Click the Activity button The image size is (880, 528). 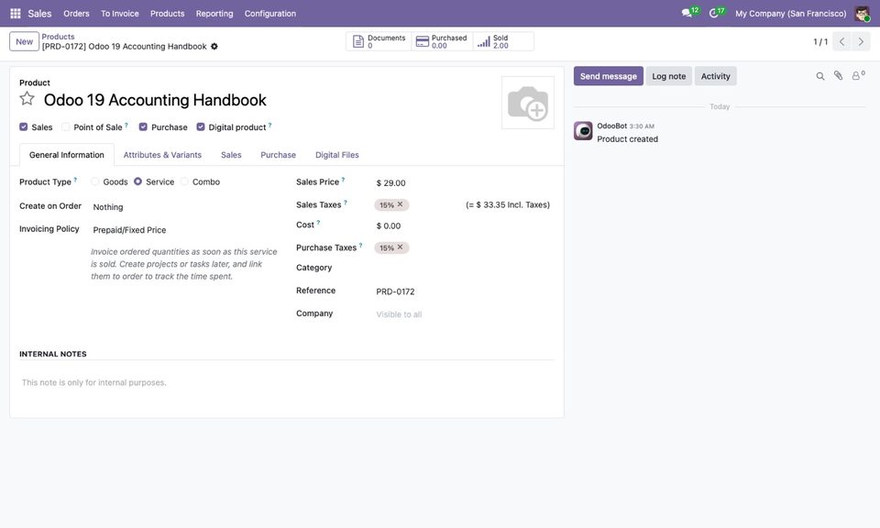(715, 76)
